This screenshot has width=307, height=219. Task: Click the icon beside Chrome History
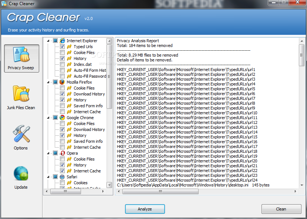69,135
